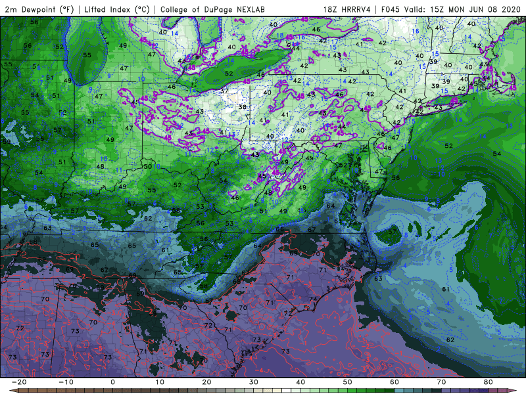Click the "2m Dewpoint (°F)" title text
Viewport: 526px width, 394px height.
tap(39, 9)
